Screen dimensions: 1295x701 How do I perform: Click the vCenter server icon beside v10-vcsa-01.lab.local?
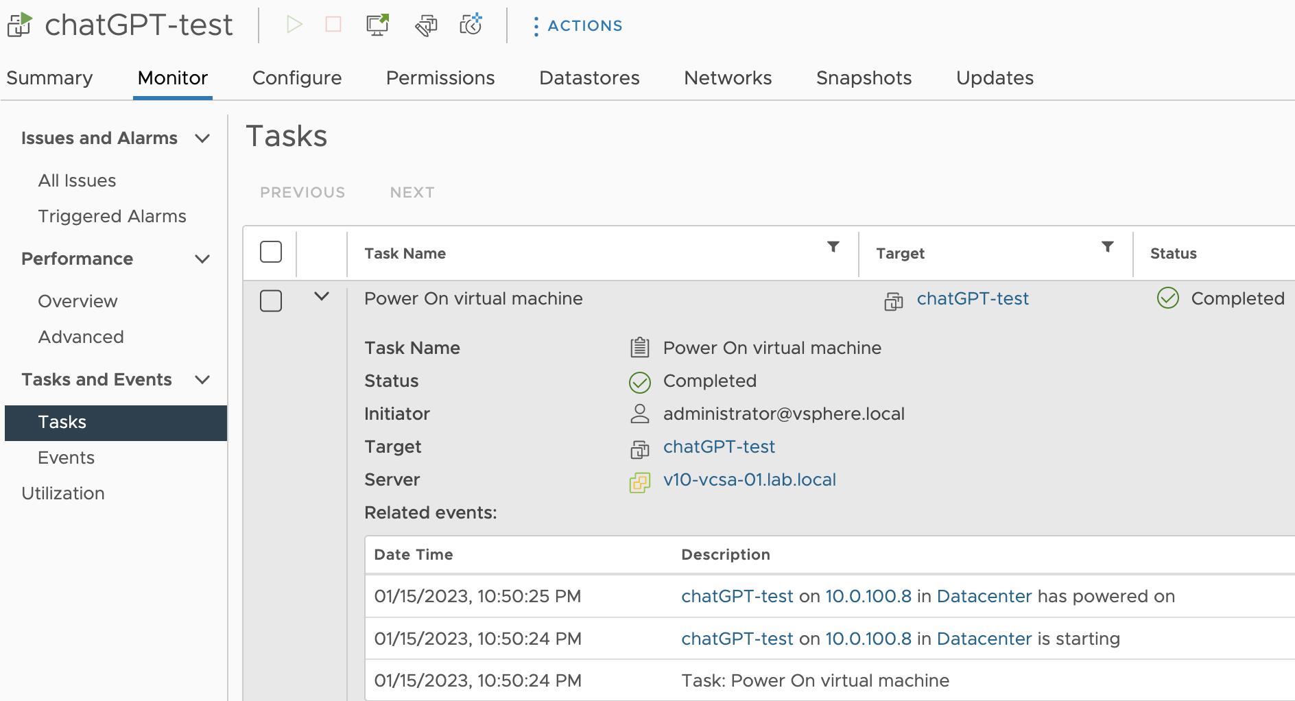coord(639,483)
